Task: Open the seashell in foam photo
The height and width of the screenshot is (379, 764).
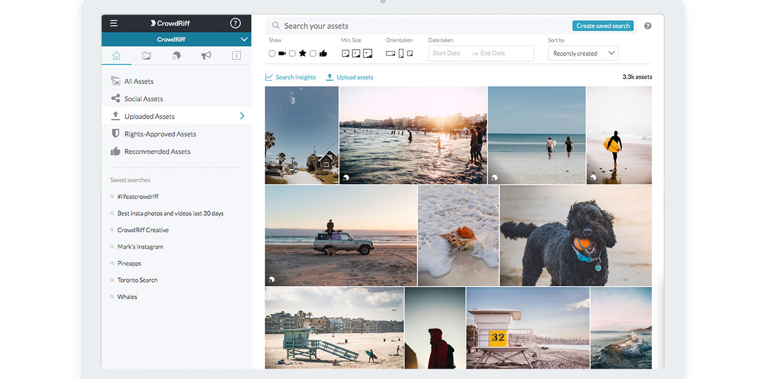Action: tap(458, 236)
